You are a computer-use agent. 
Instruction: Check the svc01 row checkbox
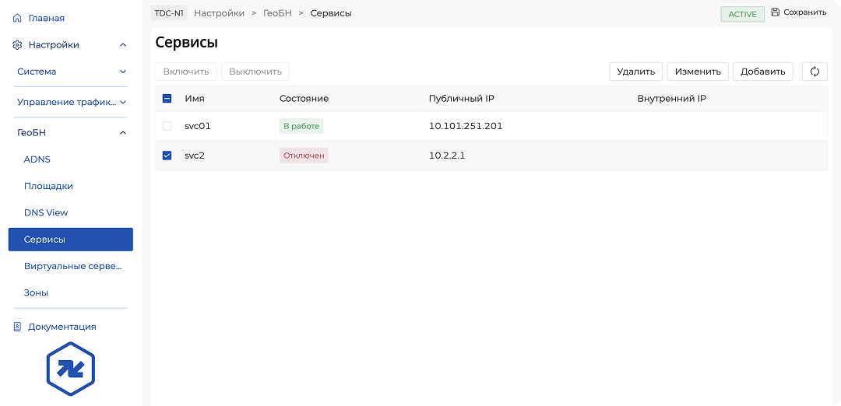point(167,126)
